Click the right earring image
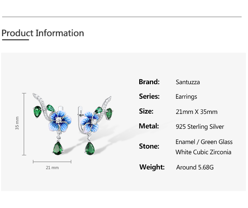Image resolution: width=248 pixels, height=208 pixels. [96, 124]
